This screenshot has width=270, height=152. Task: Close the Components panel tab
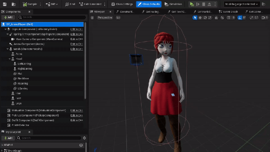(30, 12)
